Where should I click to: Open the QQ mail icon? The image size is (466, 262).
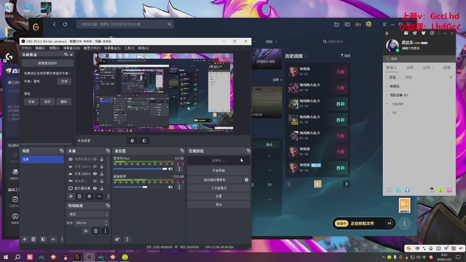[x=406, y=33]
